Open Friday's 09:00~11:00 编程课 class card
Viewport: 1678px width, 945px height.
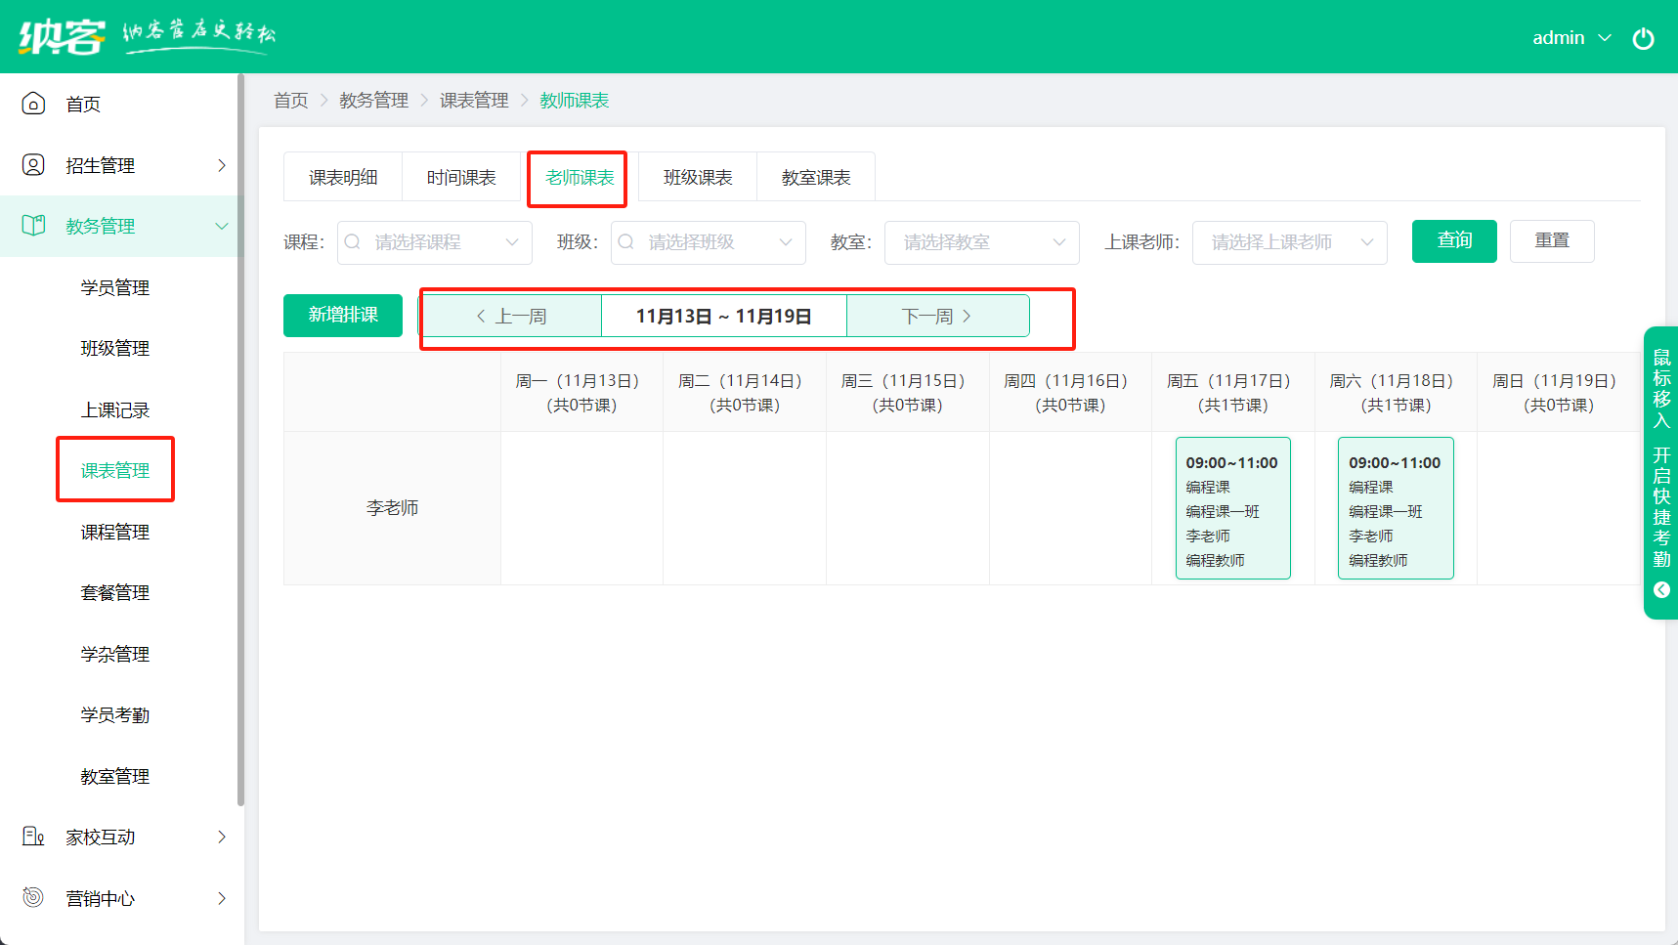coord(1232,508)
